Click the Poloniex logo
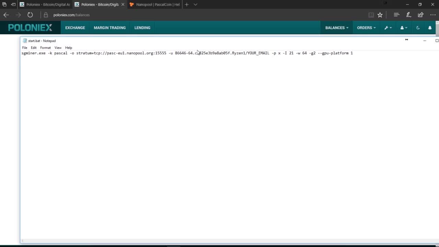 (30, 27)
